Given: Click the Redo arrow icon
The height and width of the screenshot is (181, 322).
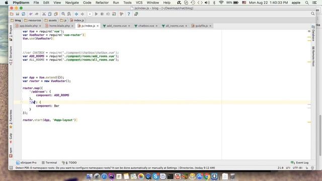Looking at the screenshot, I should click(x=37, y=14).
